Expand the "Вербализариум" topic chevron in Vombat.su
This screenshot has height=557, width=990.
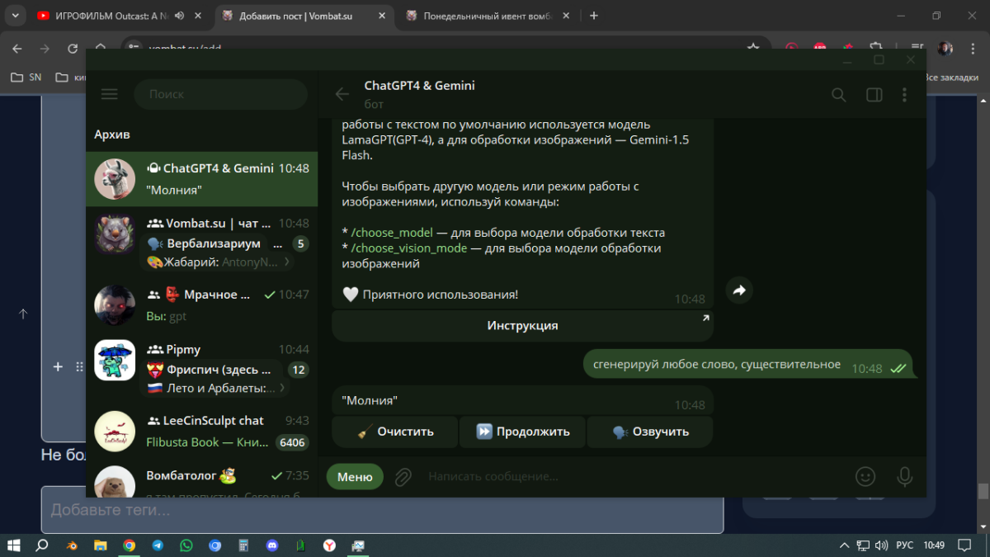coord(287,262)
